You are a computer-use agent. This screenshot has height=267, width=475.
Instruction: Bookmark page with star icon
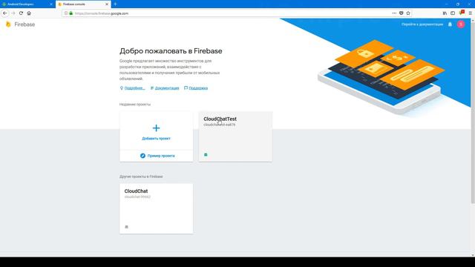pos(408,13)
